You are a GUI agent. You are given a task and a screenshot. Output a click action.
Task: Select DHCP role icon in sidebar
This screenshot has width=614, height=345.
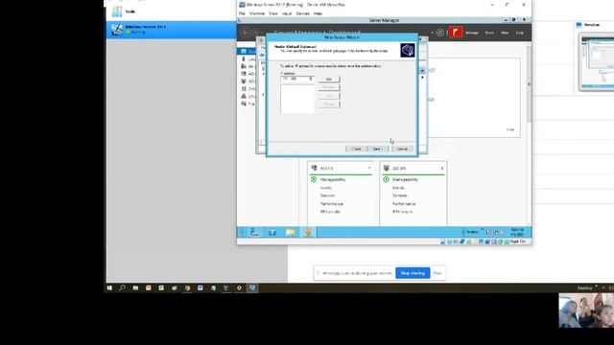pos(244,89)
